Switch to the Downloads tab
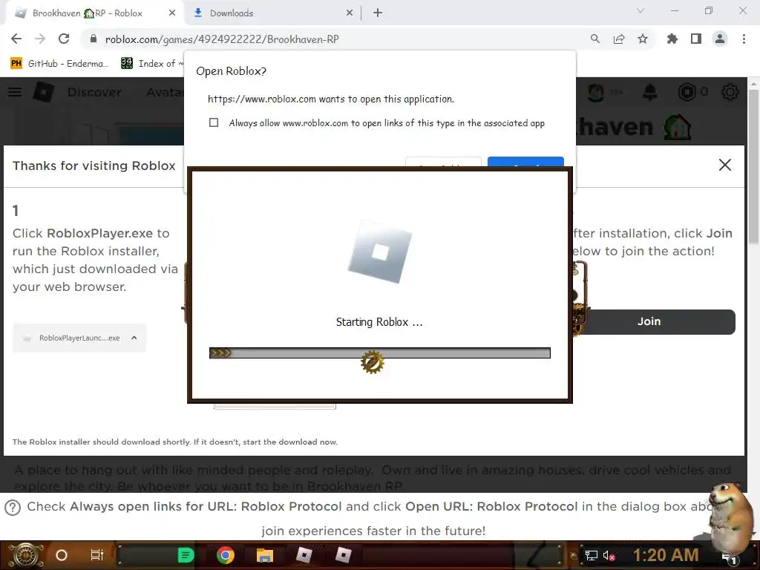760x570 pixels. point(272,13)
